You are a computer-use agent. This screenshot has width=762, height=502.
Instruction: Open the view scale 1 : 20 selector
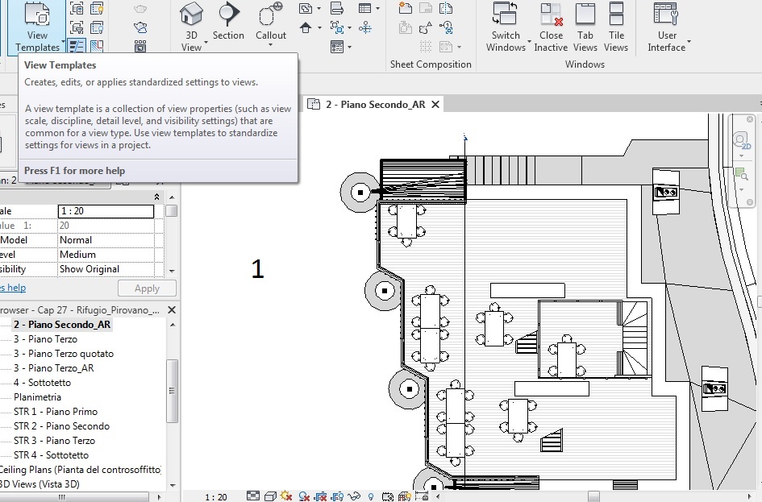click(215, 497)
